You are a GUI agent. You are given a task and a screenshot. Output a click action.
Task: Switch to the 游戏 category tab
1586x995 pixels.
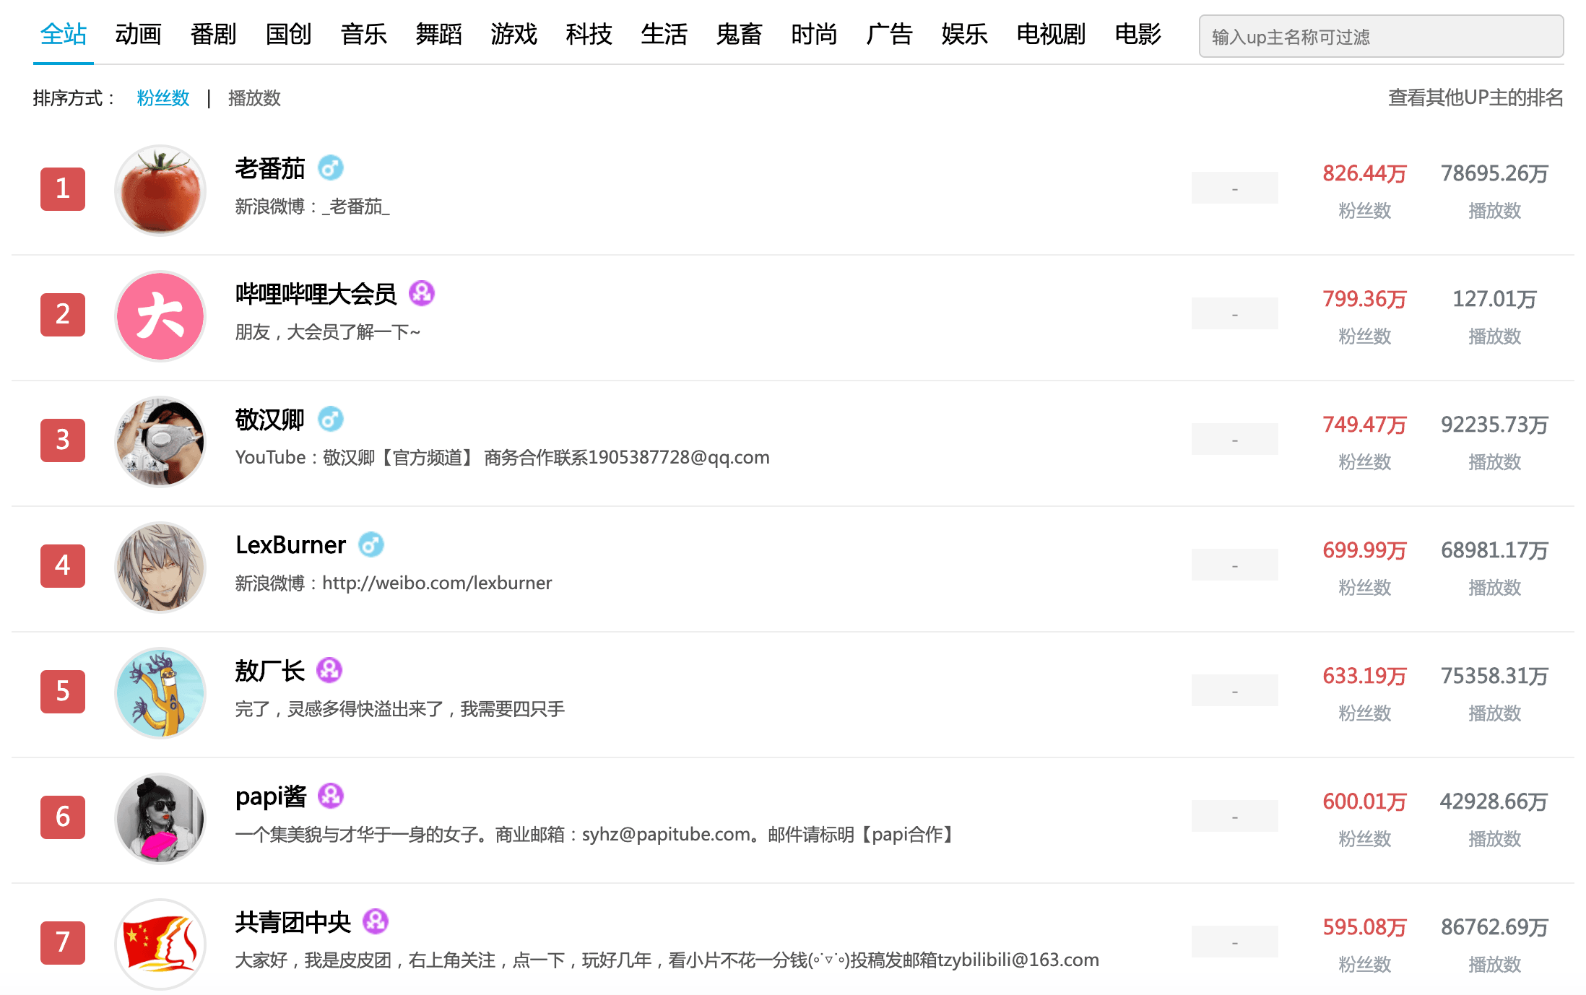tap(513, 34)
